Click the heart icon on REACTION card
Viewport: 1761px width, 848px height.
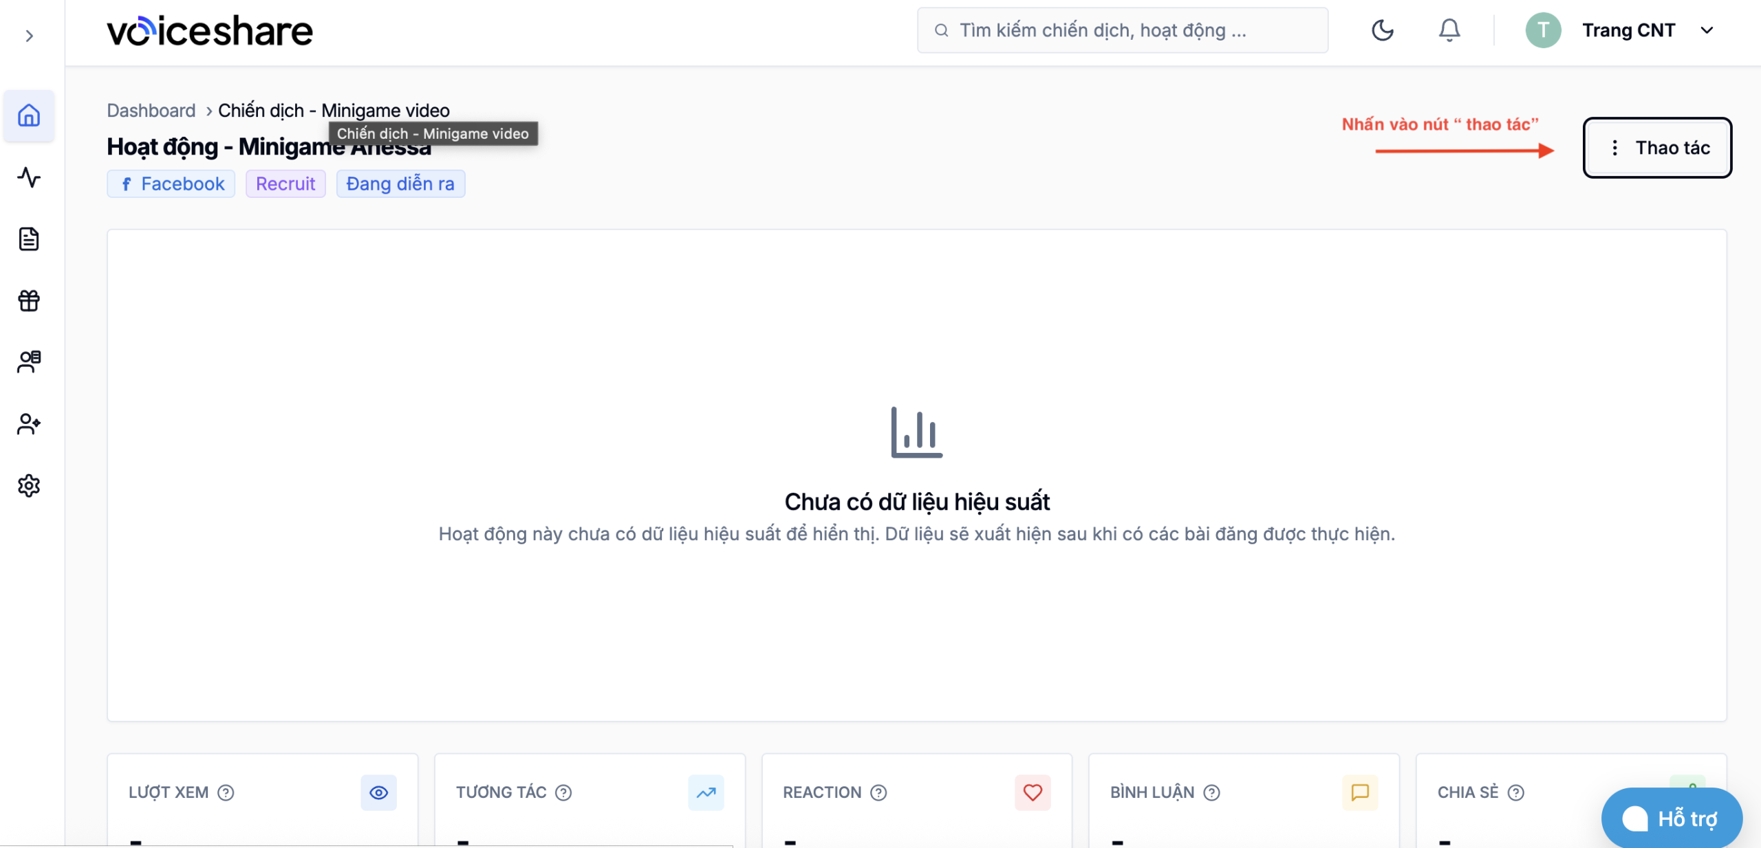tap(1033, 792)
